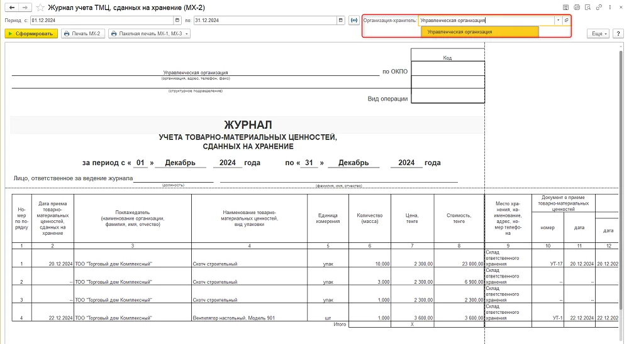
Task: Click the Единица измерения column header
Action: (328, 218)
